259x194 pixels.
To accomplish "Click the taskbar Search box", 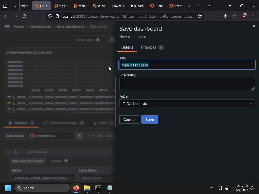I will coord(42,188).
